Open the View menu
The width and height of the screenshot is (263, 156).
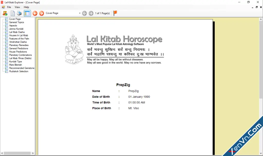coord(17,7)
